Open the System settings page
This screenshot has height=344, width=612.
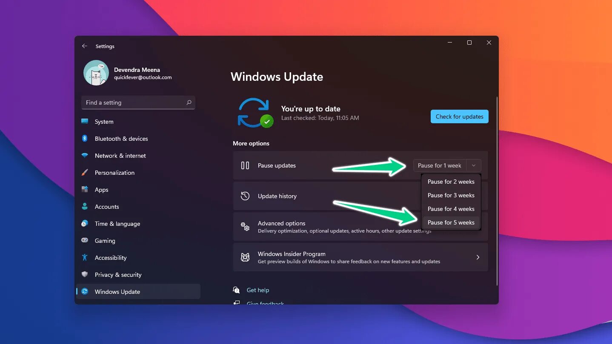click(104, 122)
